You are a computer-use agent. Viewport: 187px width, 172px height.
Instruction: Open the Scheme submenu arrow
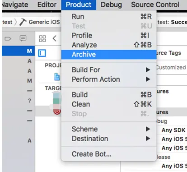(x=148, y=129)
